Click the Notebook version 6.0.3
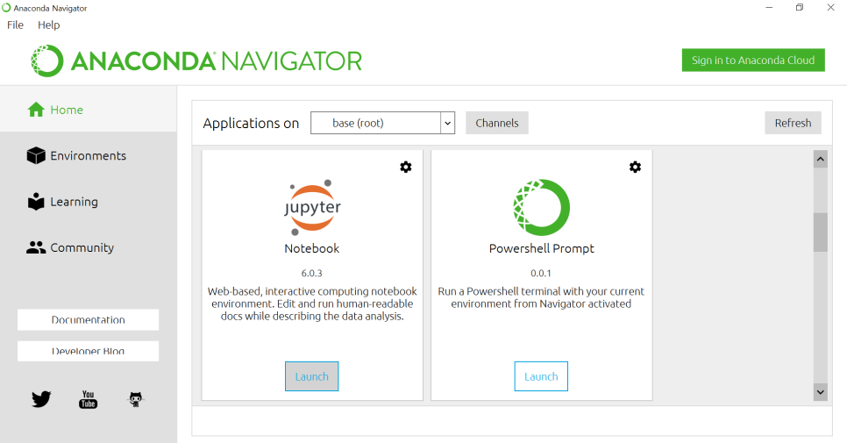847x443 pixels. [x=311, y=273]
